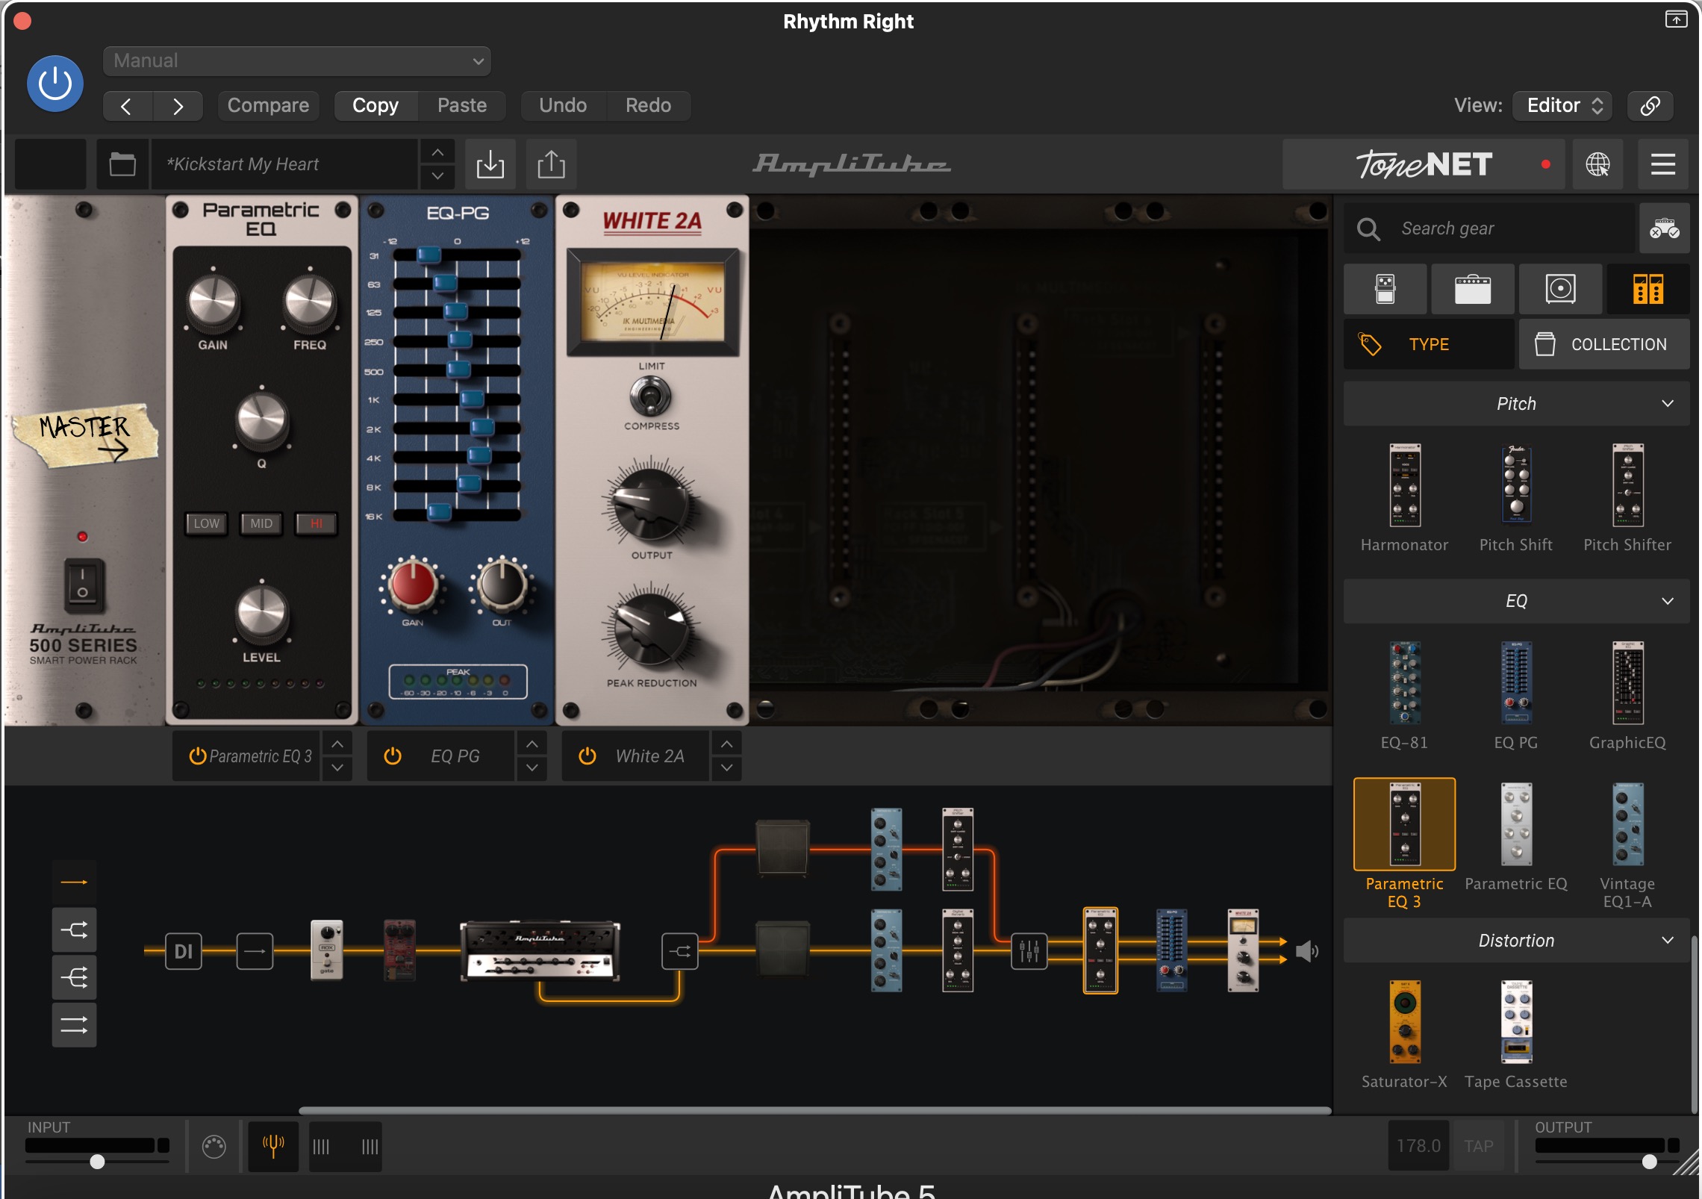Screen dimensions: 1702x1199
Task: Select the triple parallel routing icon
Action: pyautogui.click(x=74, y=977)
